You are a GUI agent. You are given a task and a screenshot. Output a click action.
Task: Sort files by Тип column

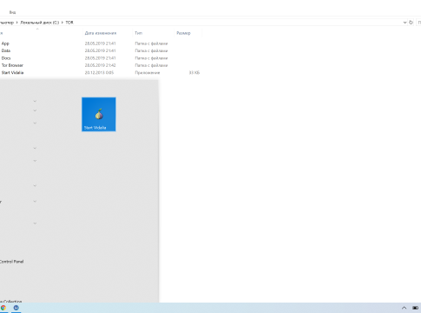139,33
